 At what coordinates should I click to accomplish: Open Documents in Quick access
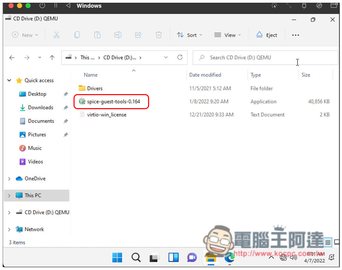[37, 121]
